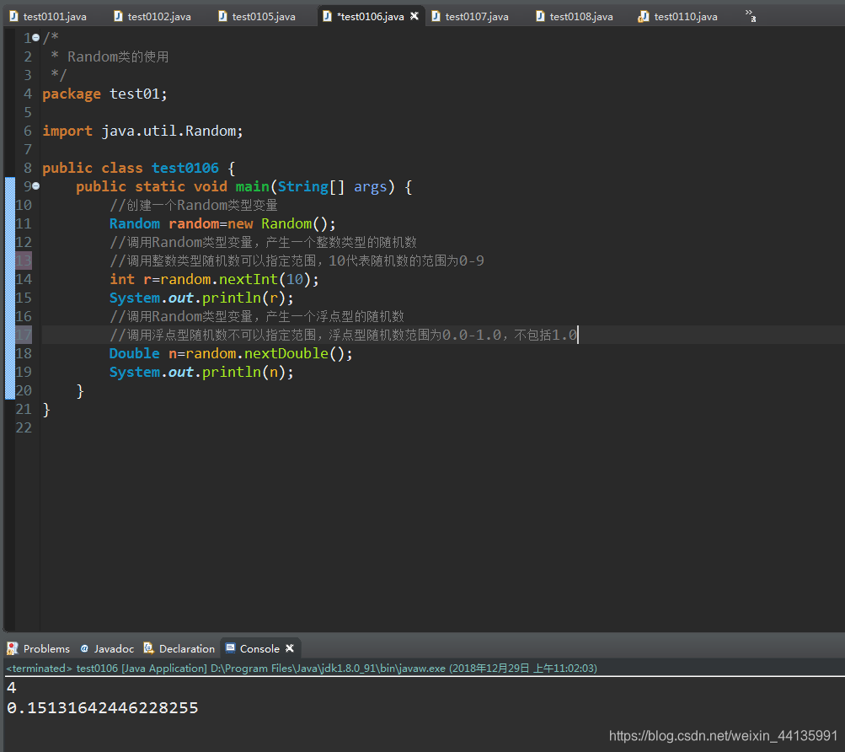The width and height of the screenshot is (845, 752).
Task: Click the test0106.java file icon
Action: pyautogui.click(x=327, y=16)
